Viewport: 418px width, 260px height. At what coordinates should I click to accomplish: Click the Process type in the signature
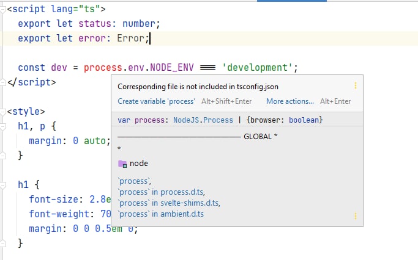pos(218,120)
